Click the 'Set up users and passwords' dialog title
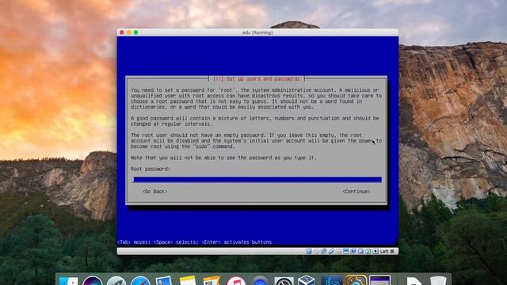The height and width of the screenshot is (285, 507). point(263,79)
